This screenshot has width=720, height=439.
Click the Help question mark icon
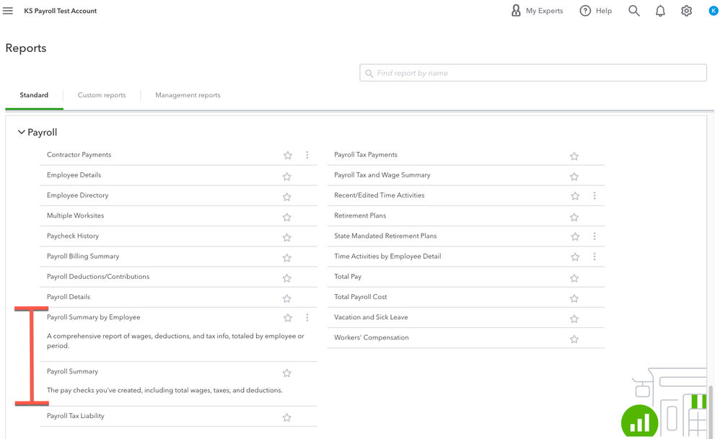click(585, 11)
